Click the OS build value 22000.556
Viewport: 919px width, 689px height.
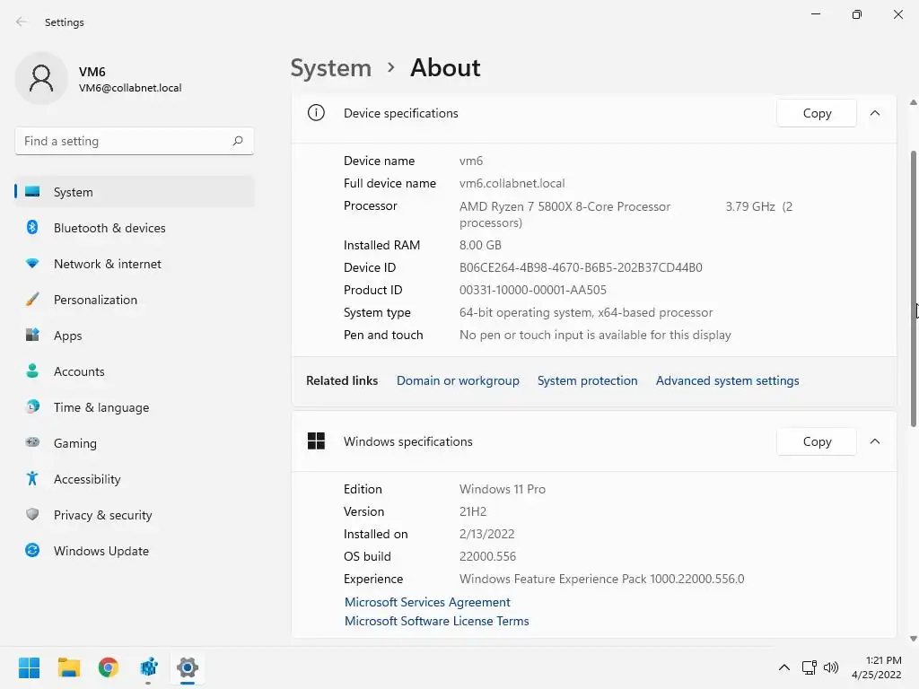click(x=487, y=556)
